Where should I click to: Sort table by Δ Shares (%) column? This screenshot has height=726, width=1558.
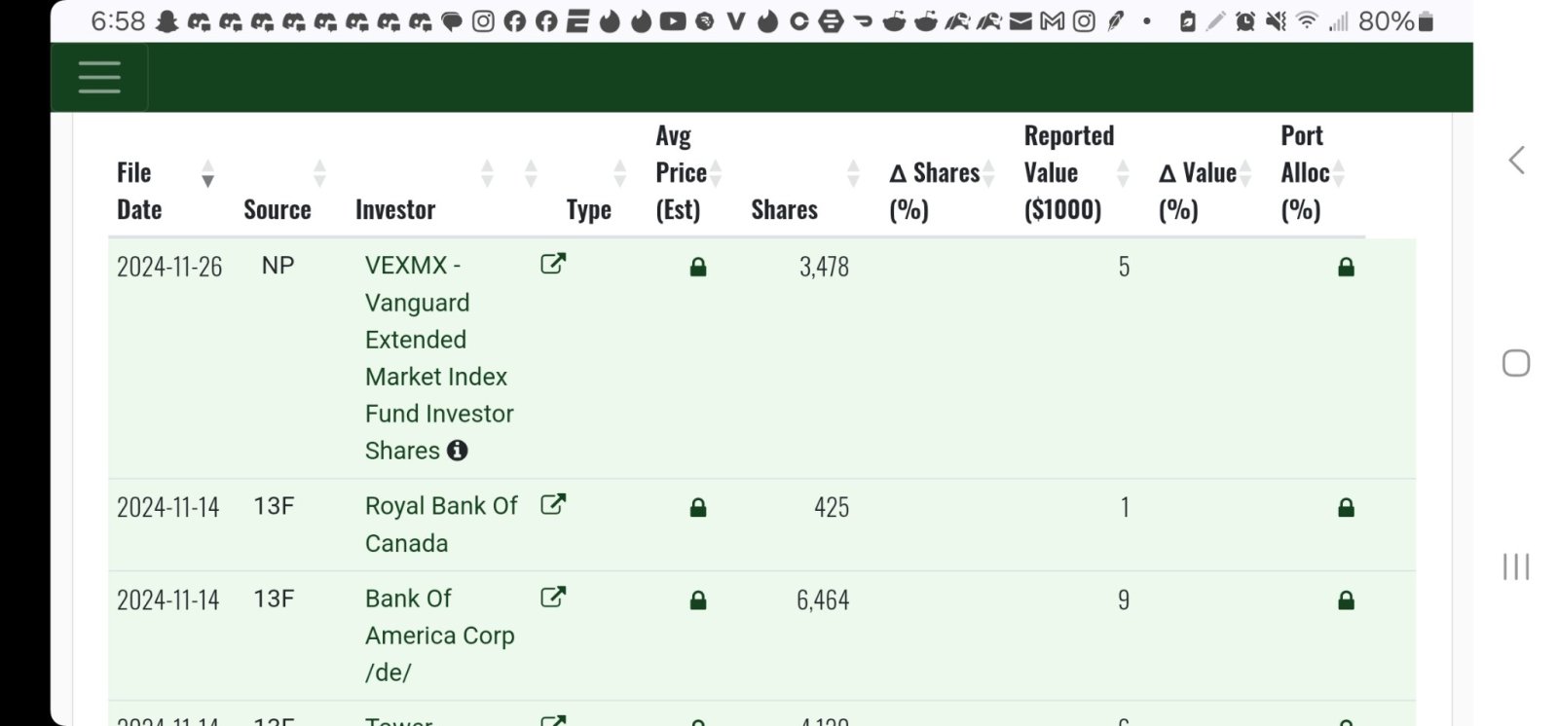pos(988,173)
